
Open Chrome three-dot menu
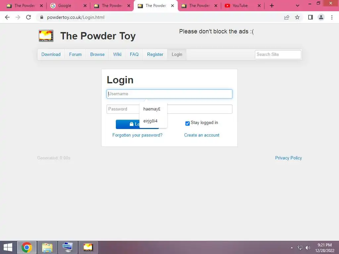tap(332, 17)
